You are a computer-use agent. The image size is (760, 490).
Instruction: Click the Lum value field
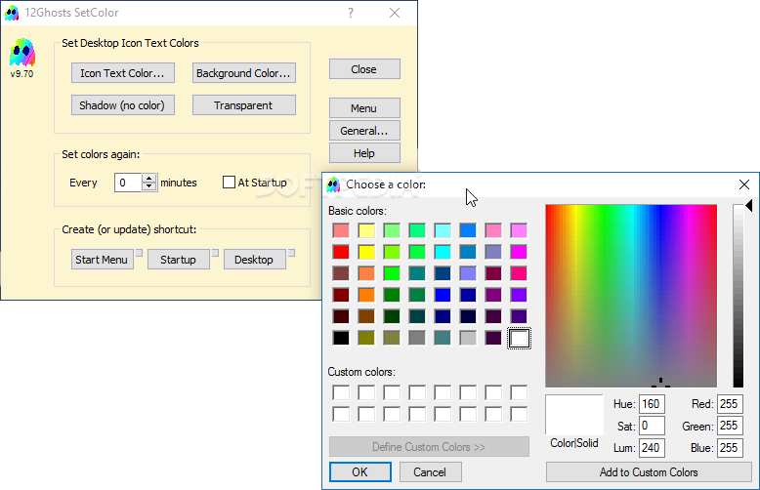652,448
